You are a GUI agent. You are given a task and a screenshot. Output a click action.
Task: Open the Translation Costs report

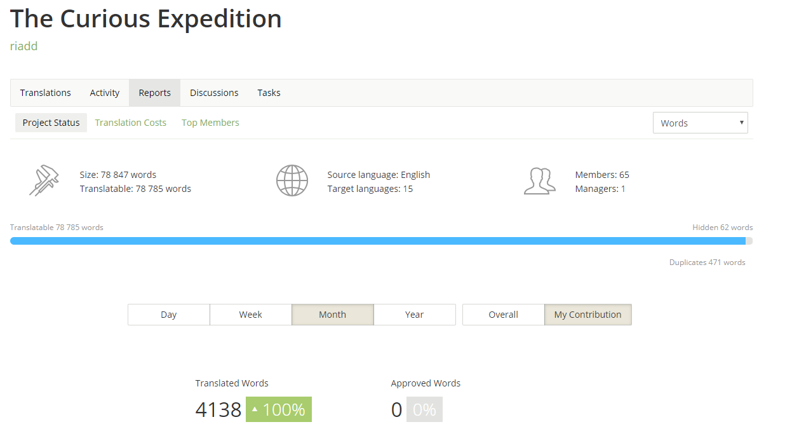click(131, 123)
